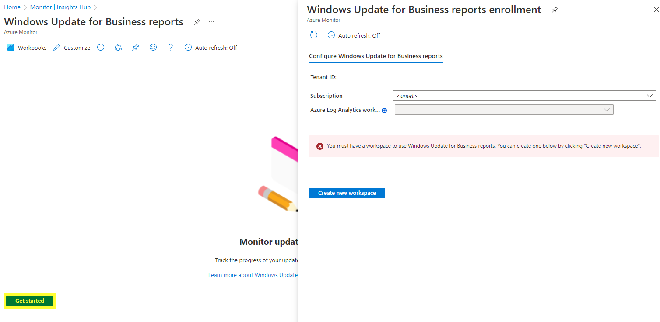Click the pin icon in main toolbar
The height and width of the screenshot is (322, 660).
[136, 47]
